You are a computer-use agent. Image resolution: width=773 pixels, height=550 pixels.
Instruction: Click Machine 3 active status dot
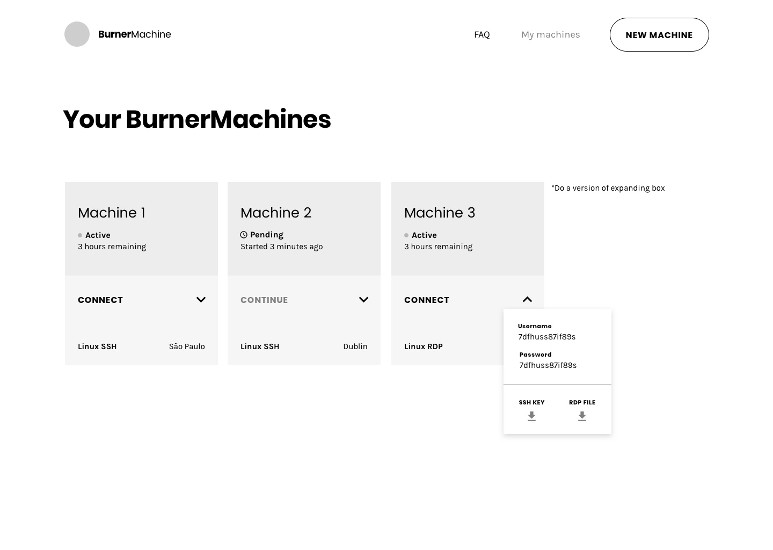coord(406,235)
